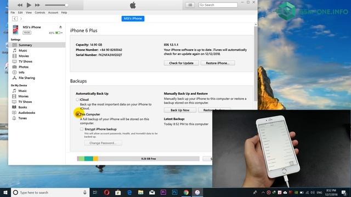
Task: Click the iTunes Search field
Action: click(x=218, y=5)
